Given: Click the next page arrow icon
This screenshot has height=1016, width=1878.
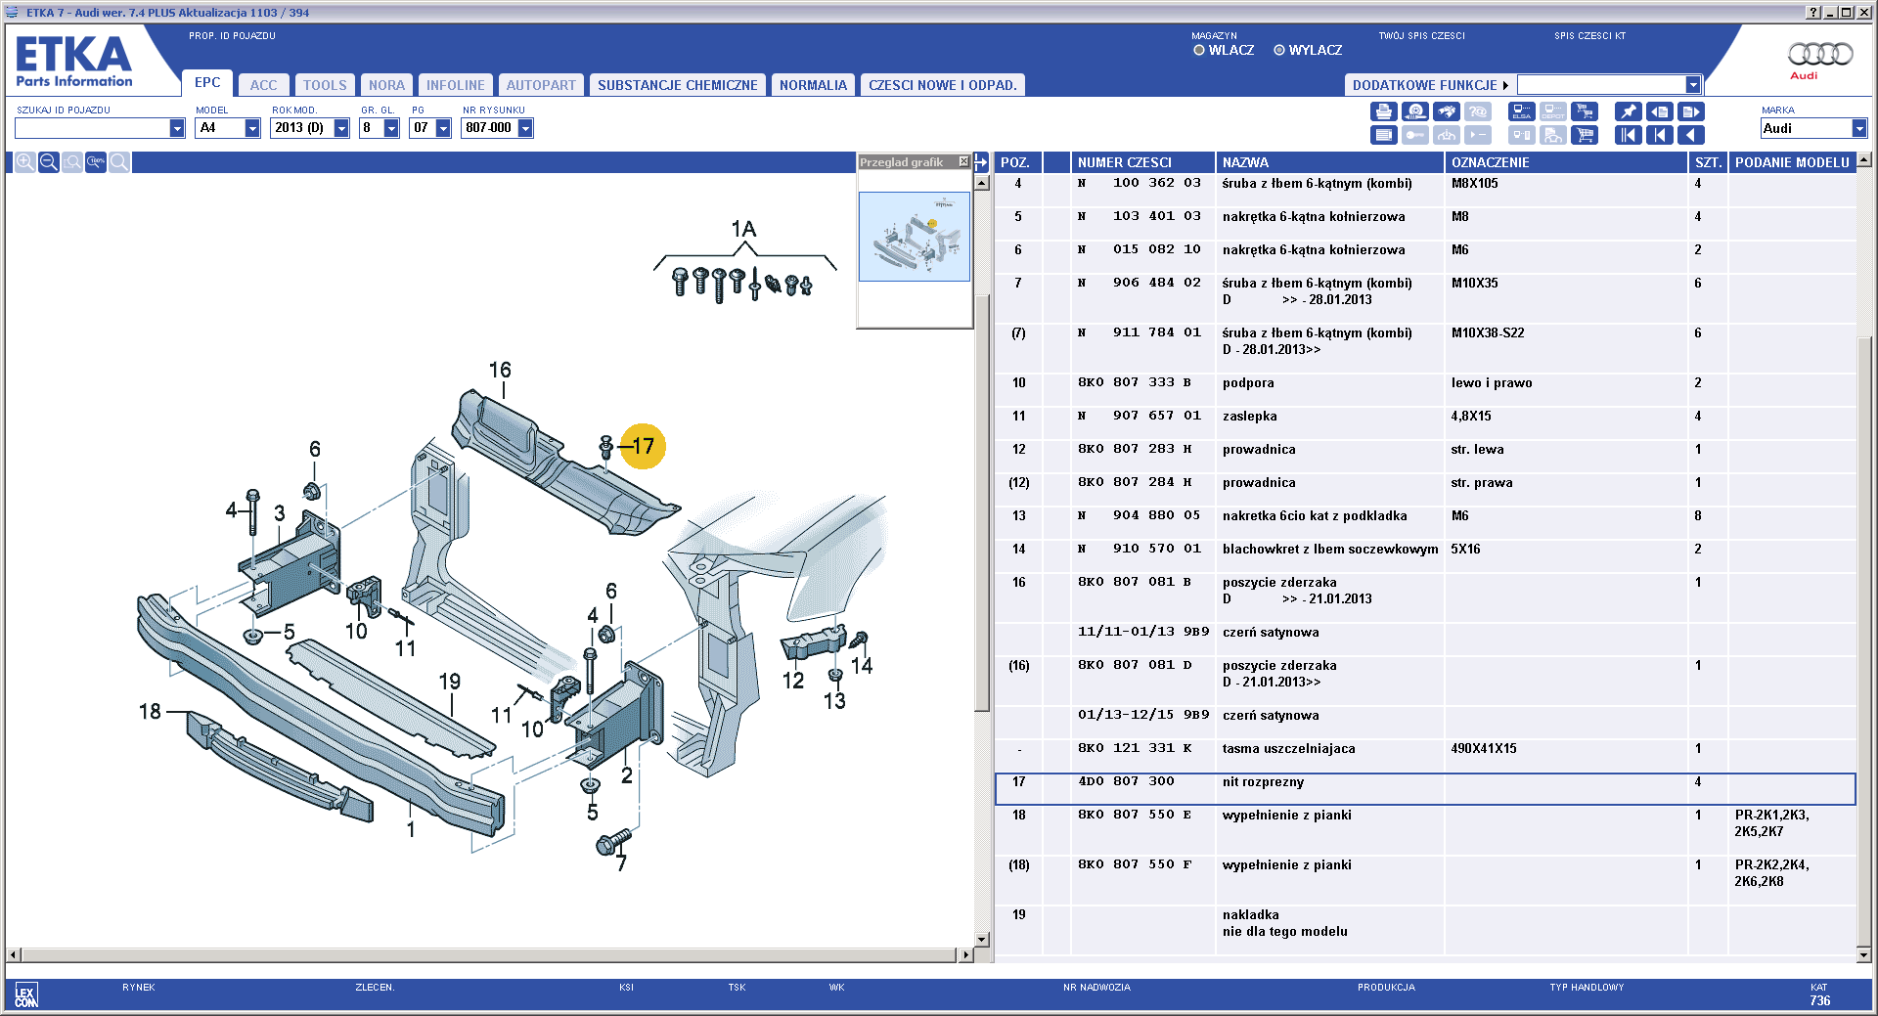Looking at the screenshot, I should (x=1691, y=111).
